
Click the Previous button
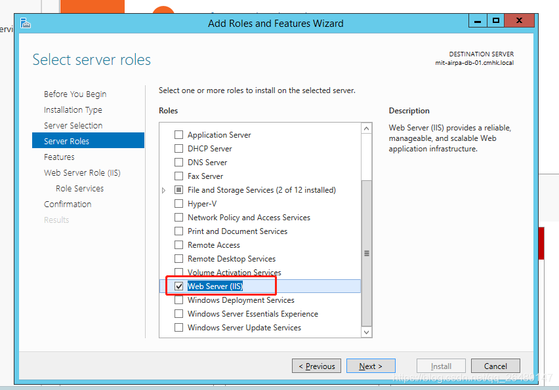(317, 366)
